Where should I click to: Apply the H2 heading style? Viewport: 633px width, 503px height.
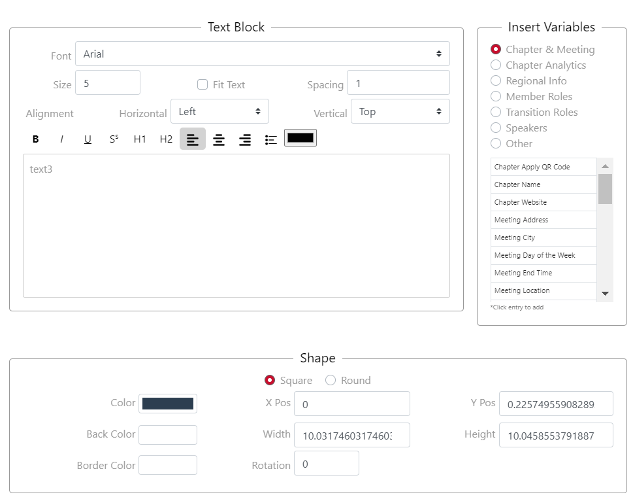166,139
